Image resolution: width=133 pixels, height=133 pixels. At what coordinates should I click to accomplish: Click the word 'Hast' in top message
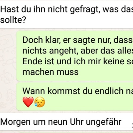click(x=10, y=9)
